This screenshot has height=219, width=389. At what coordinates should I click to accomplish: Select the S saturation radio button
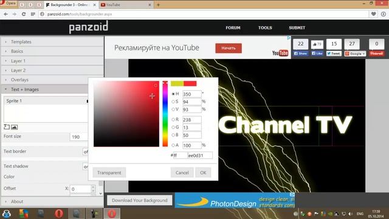point(173,102)
